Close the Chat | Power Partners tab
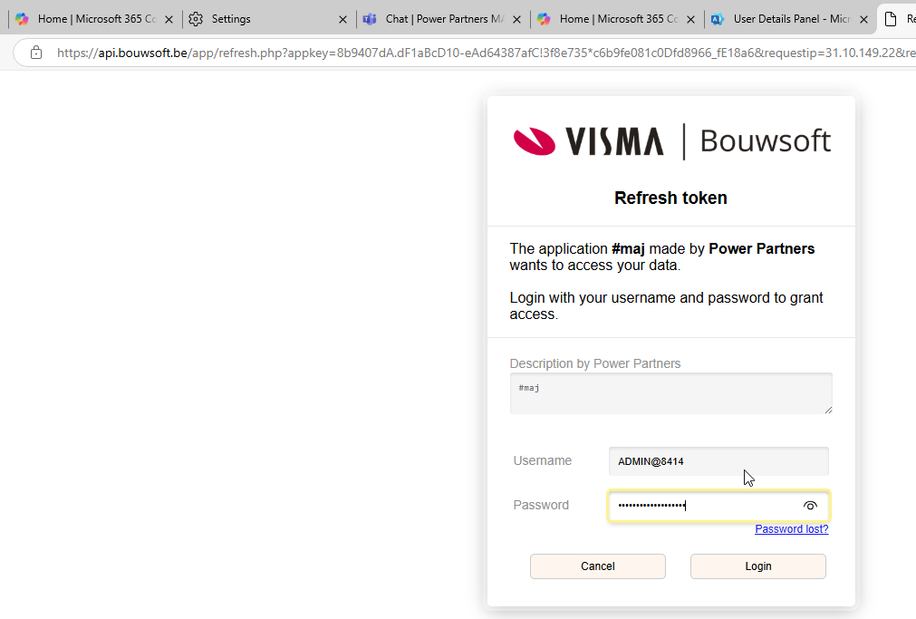Image resolution: width=916 pixels, height=619 pixels. click(x=516, y=19)
